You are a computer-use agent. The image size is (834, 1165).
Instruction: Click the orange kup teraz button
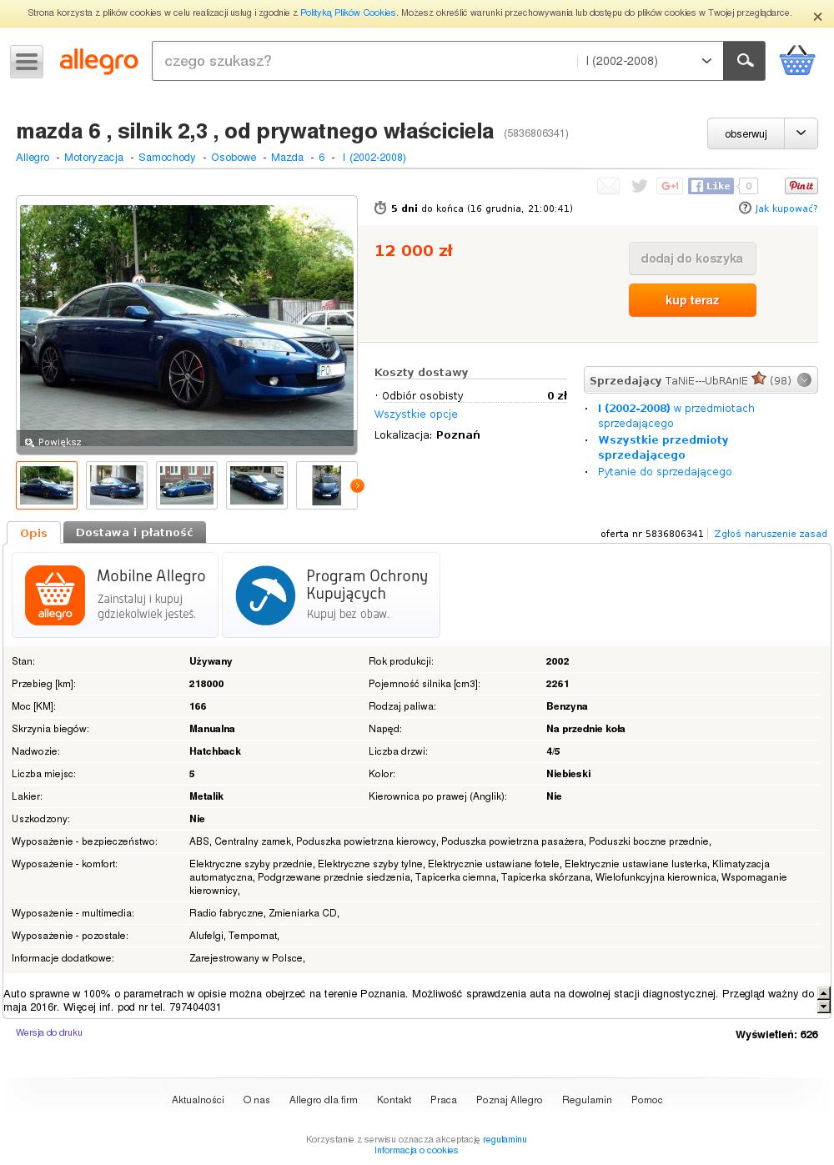(692, 300)
